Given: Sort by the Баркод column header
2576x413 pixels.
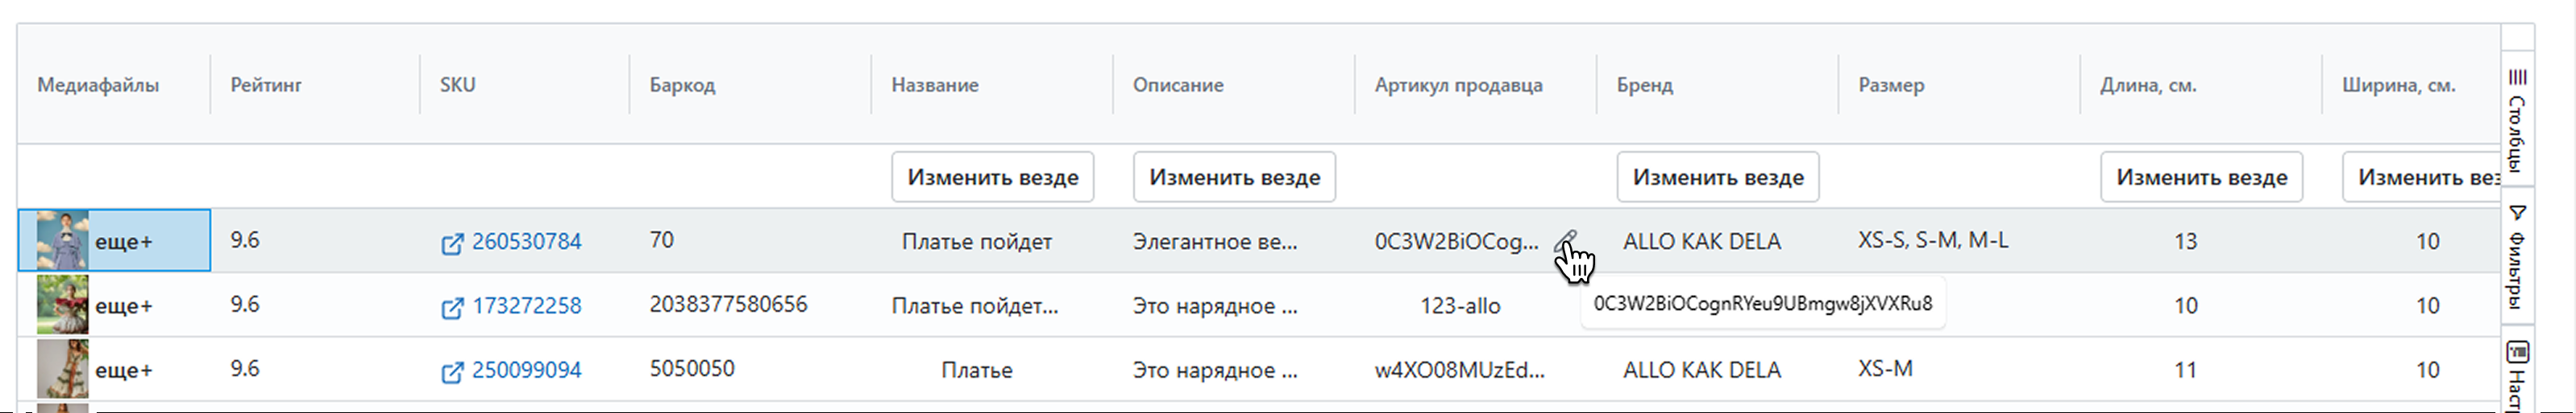Looking at the screenshot, I should pyautogui.click(x=682, y=85).
